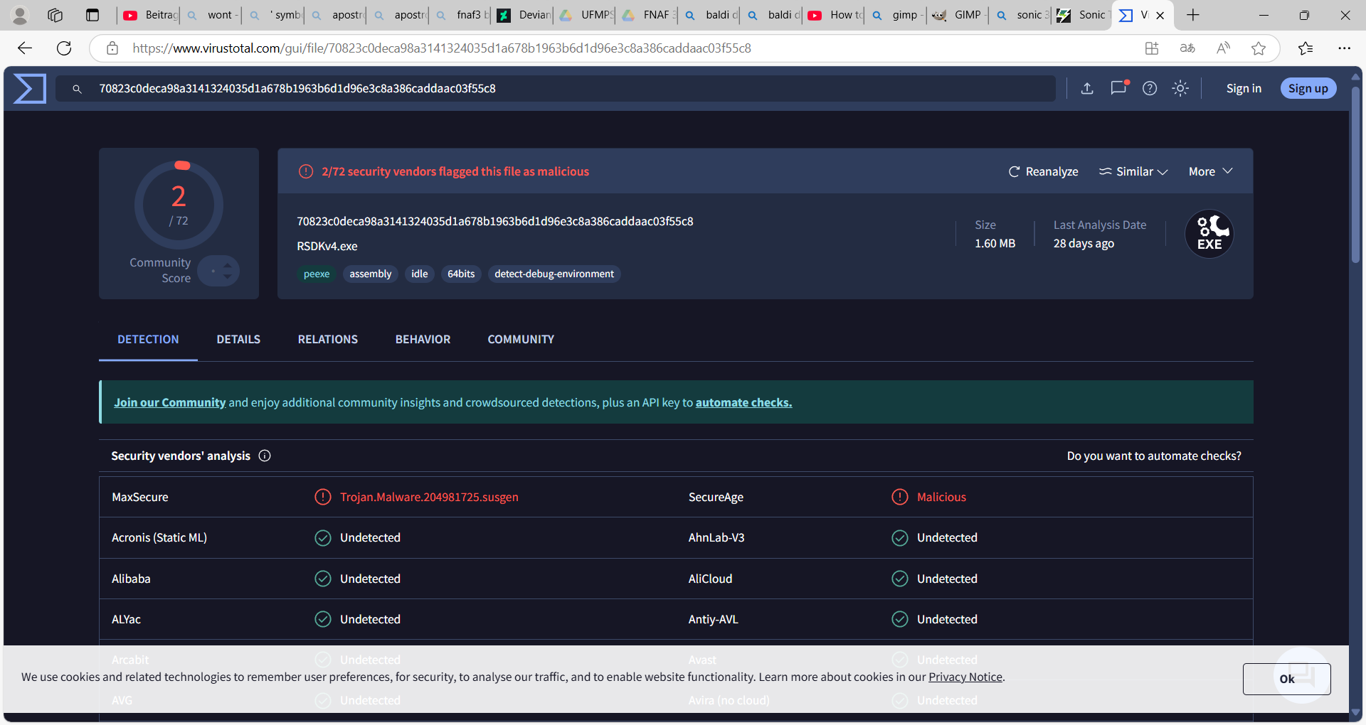Open the Privacy Notice link
This screenshot has height=725, width=1366.
(965, 677)
